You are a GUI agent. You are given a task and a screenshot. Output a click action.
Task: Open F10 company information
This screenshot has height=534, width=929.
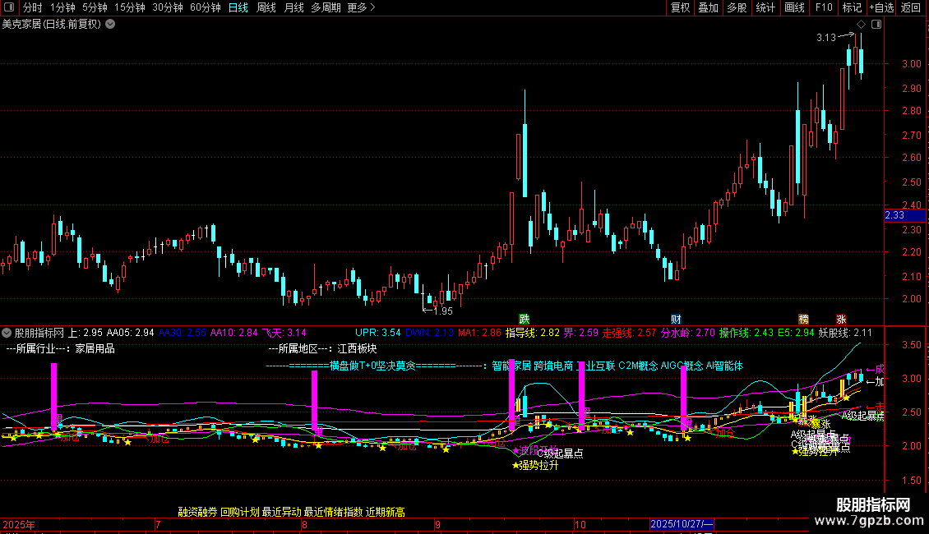pyautogui.click(x=824, y=7)
